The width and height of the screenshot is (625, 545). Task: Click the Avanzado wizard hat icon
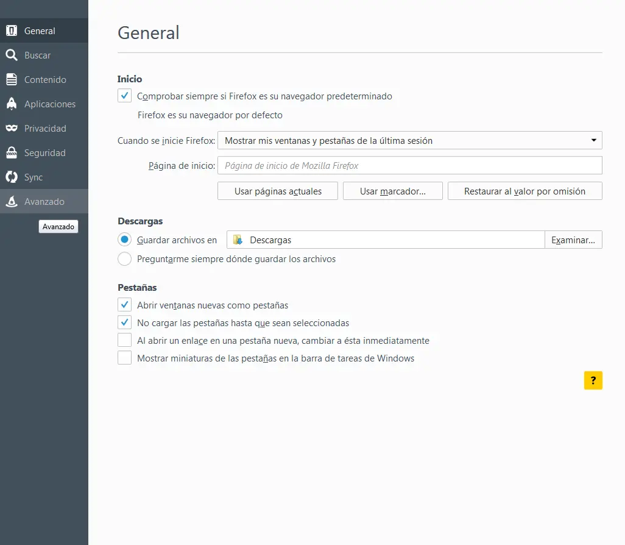point(12,201)
